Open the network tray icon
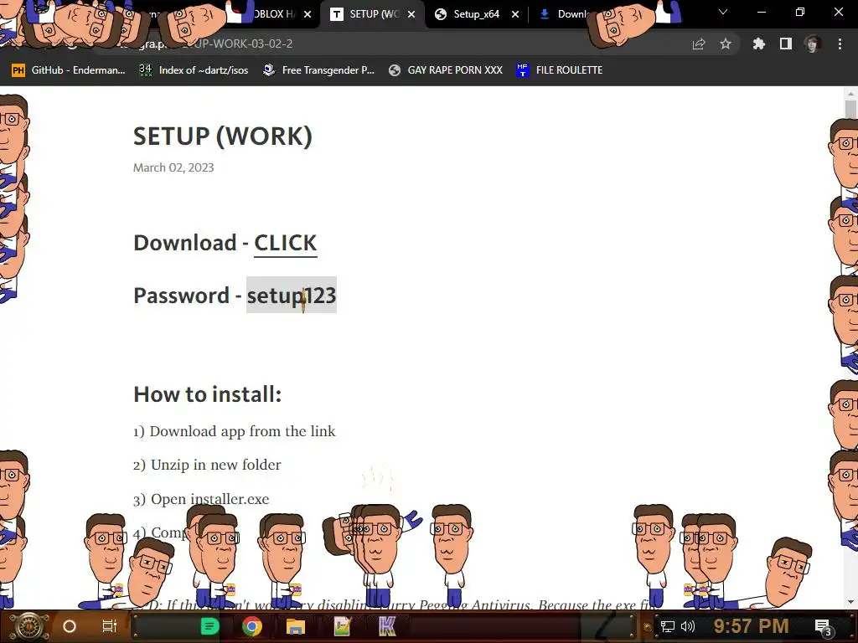The width and height of the screenshot is (858, 643). pos(667,626)
